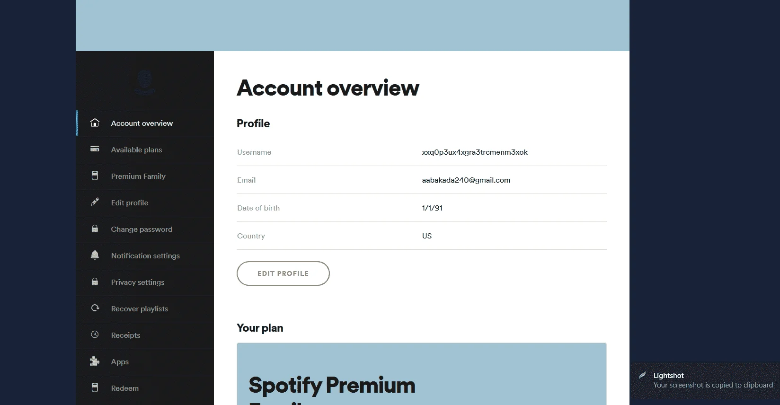Click the Spotify Premium plan card
Viewport: 780px width, 405px height.
(421, 374)
